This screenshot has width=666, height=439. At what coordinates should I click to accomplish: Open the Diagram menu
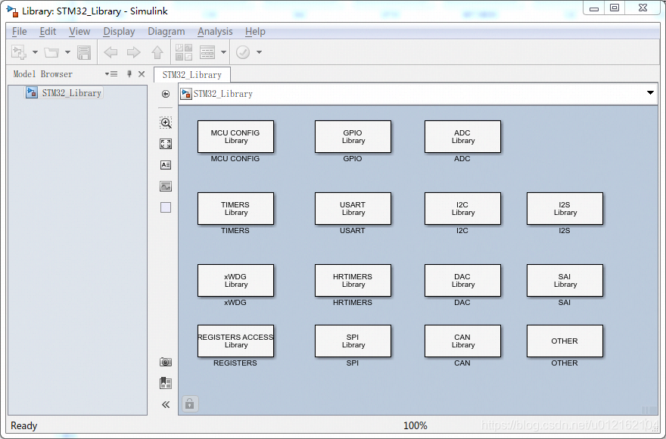[166, 32]
